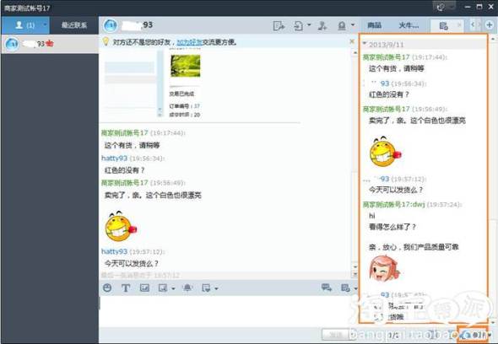
Task: Switch to the 最近联系 tab
Action: coord(74,25)
